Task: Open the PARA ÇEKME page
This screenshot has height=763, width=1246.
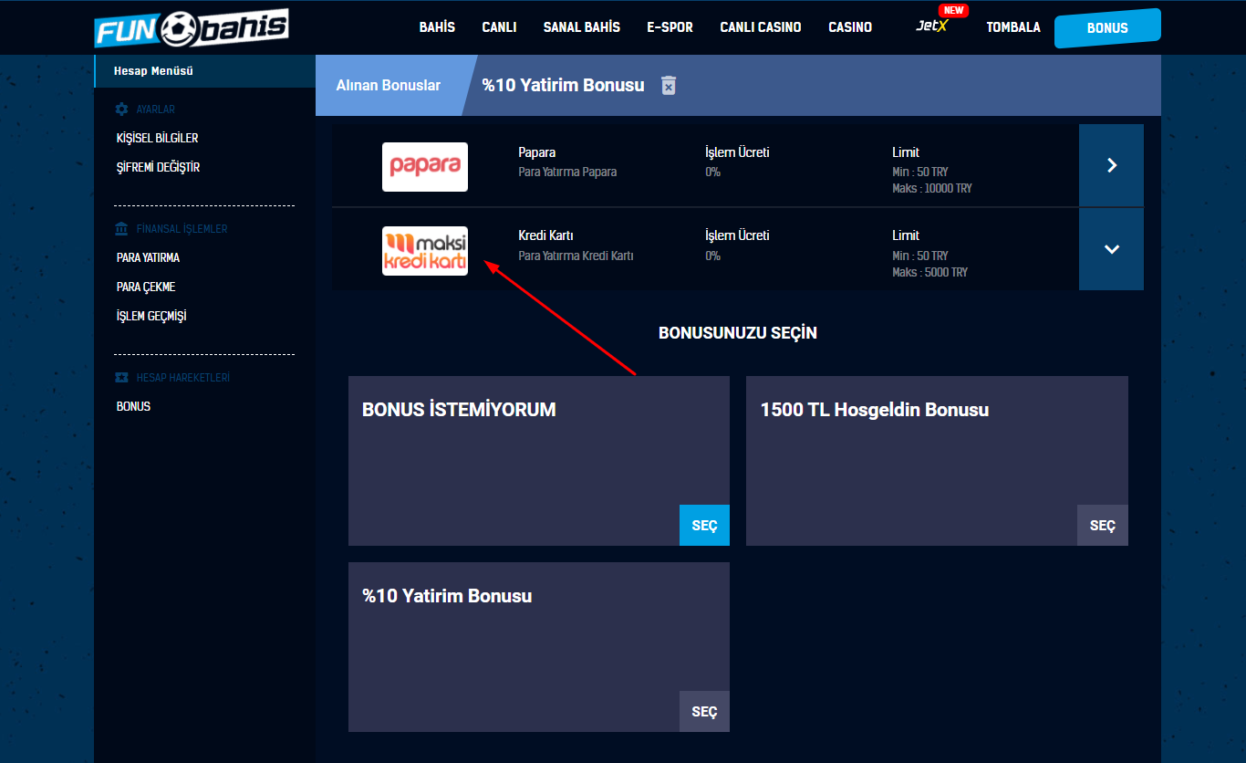Action: [146, 287]
